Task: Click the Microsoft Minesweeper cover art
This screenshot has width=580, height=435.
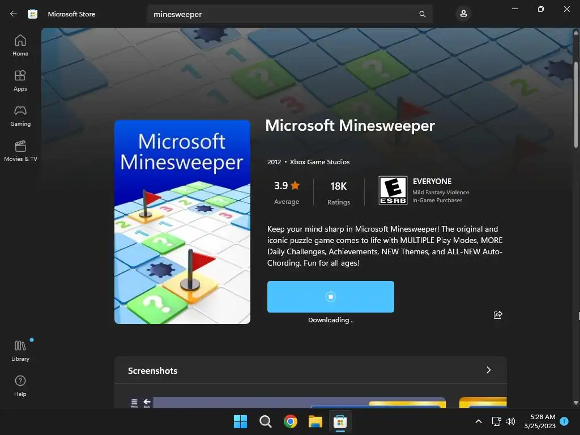Action: click(x=182, y=222)
